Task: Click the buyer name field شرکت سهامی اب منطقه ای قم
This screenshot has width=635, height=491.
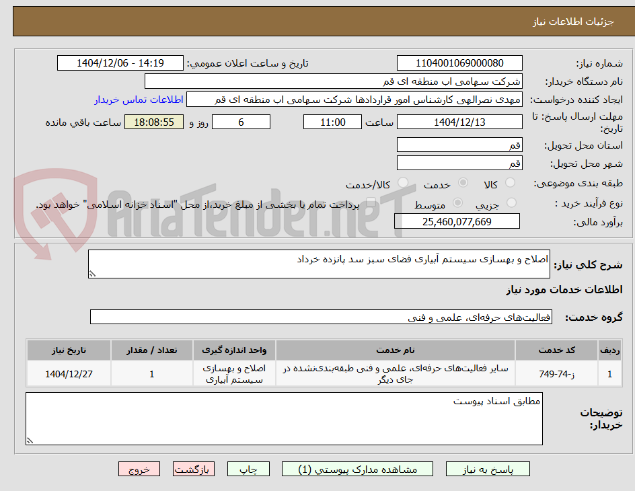Action: [333, 81]
